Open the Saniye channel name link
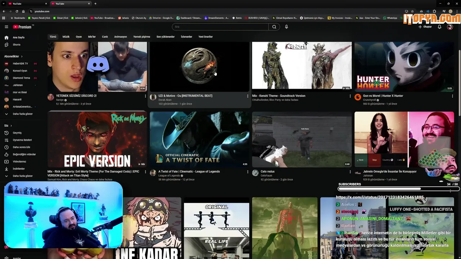The image size is (461, 259). coord(60,100)
